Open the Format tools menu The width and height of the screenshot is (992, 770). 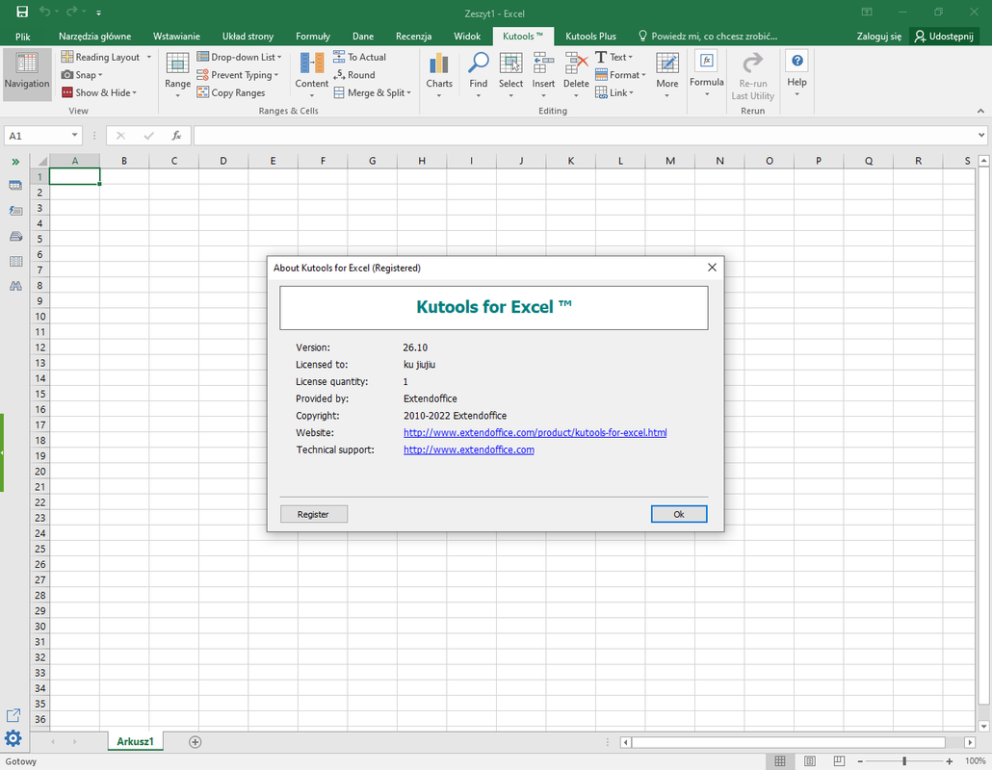[x=620, y=75]
